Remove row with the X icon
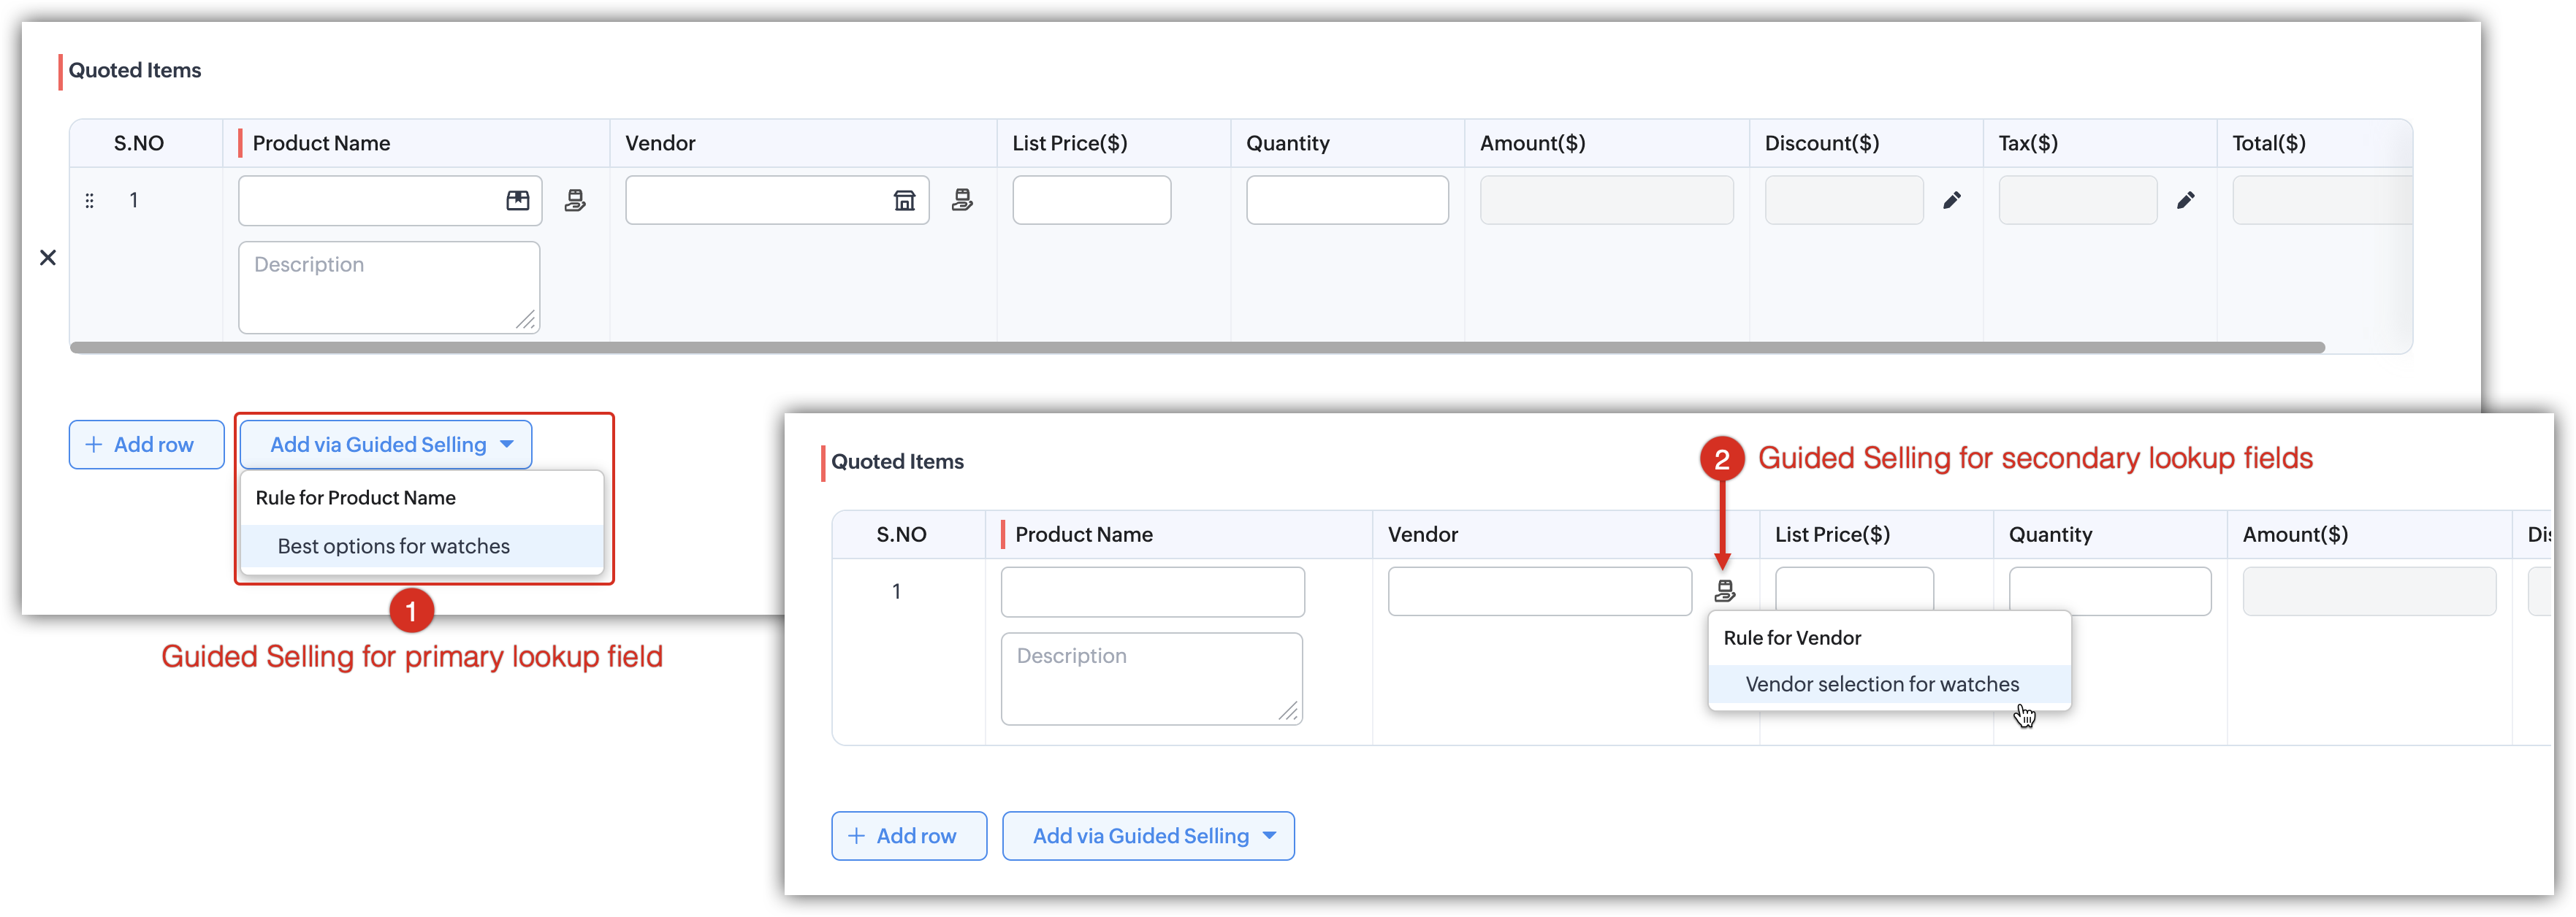 pos(47,258)
